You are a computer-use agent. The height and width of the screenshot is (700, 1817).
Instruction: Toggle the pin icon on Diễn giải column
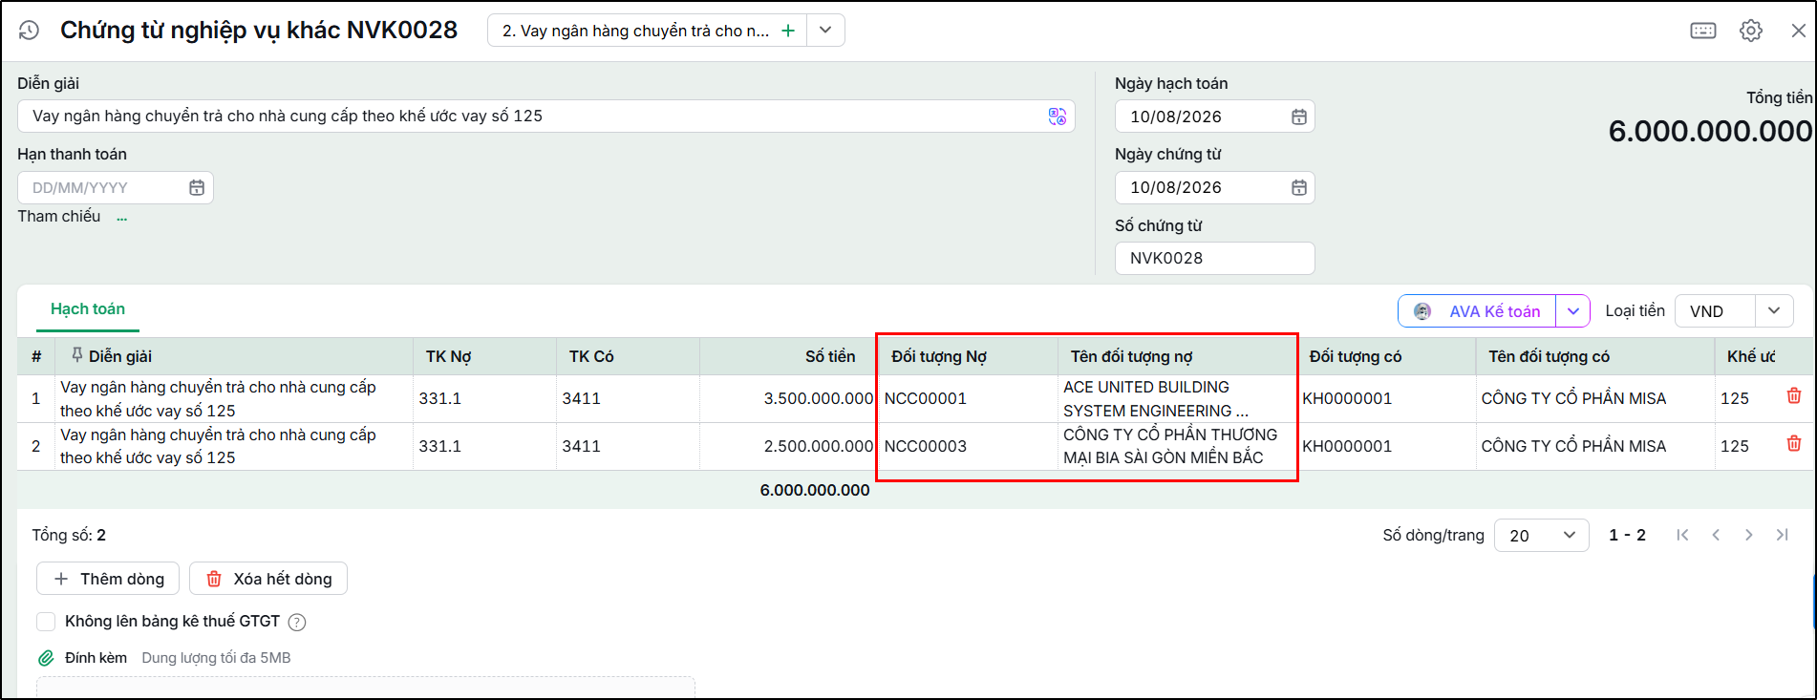click(76, 355)
